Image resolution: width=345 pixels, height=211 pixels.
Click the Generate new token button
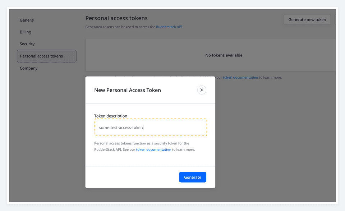[307, 19]
